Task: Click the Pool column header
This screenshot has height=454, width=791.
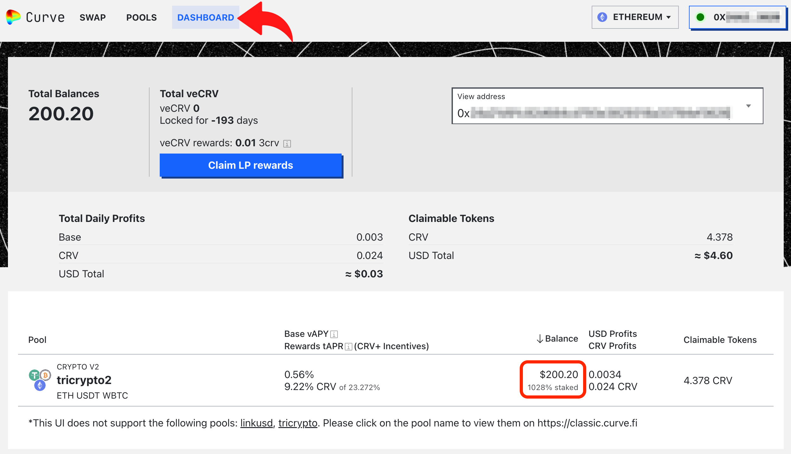Action: [37, 340]
